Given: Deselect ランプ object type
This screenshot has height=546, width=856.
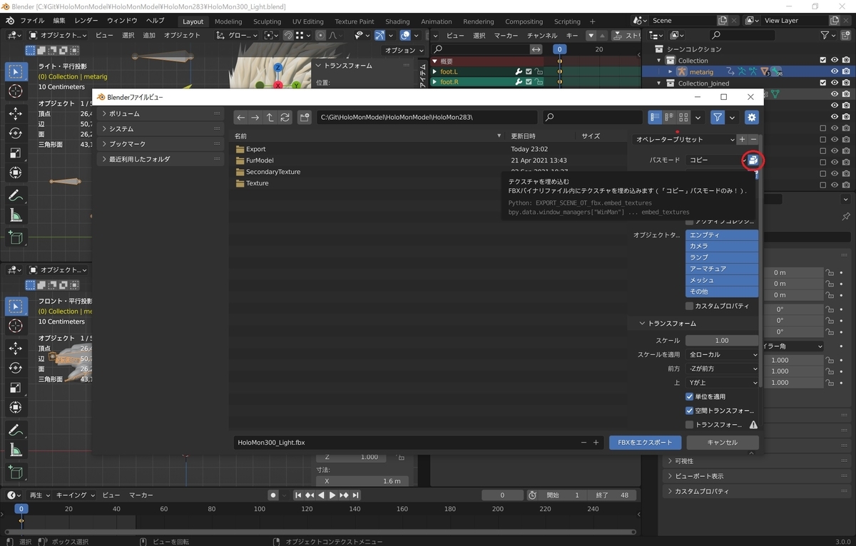Looking at the screenshot, I should point(721,257).
